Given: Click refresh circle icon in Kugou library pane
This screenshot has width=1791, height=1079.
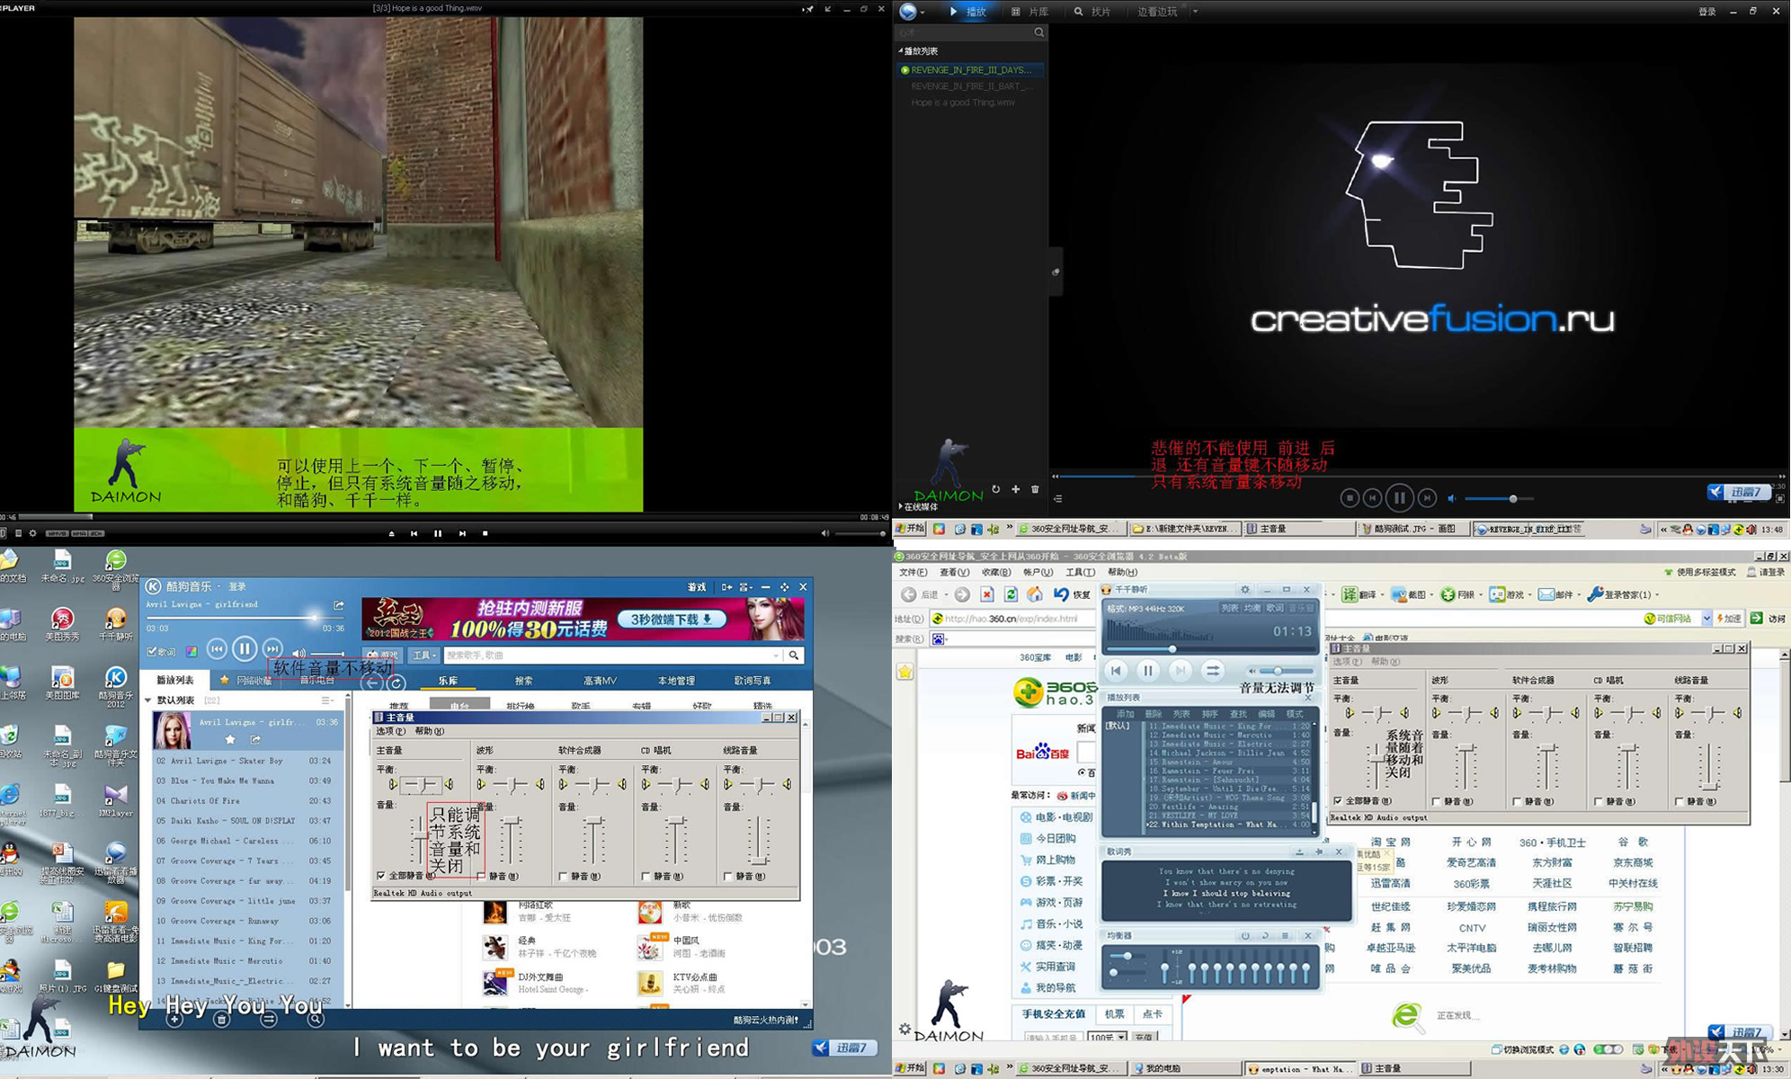Looking at the screenshot, I should click(x=396, y=683).
